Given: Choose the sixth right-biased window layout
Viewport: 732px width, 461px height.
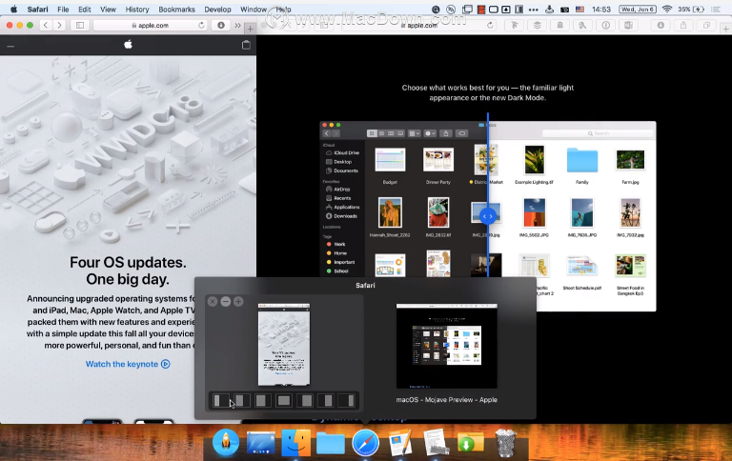Looking at the screenshot, I should tap(327, 400).
